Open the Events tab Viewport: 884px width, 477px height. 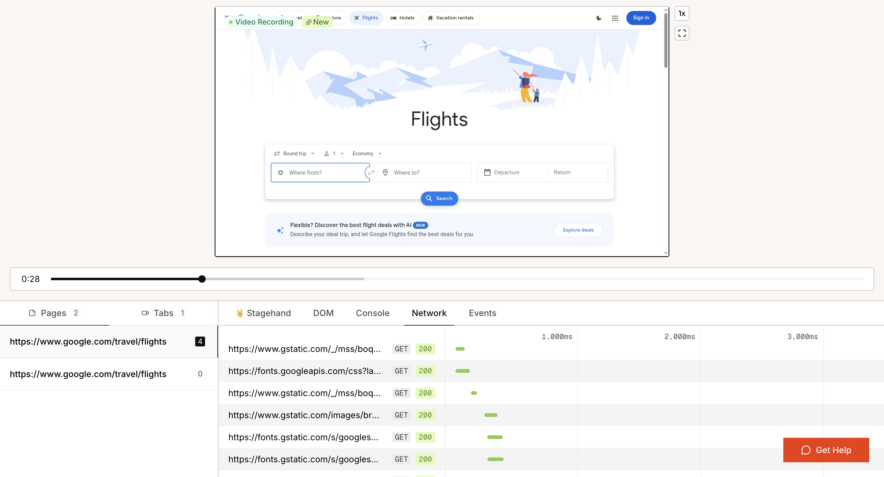point(482,313)
